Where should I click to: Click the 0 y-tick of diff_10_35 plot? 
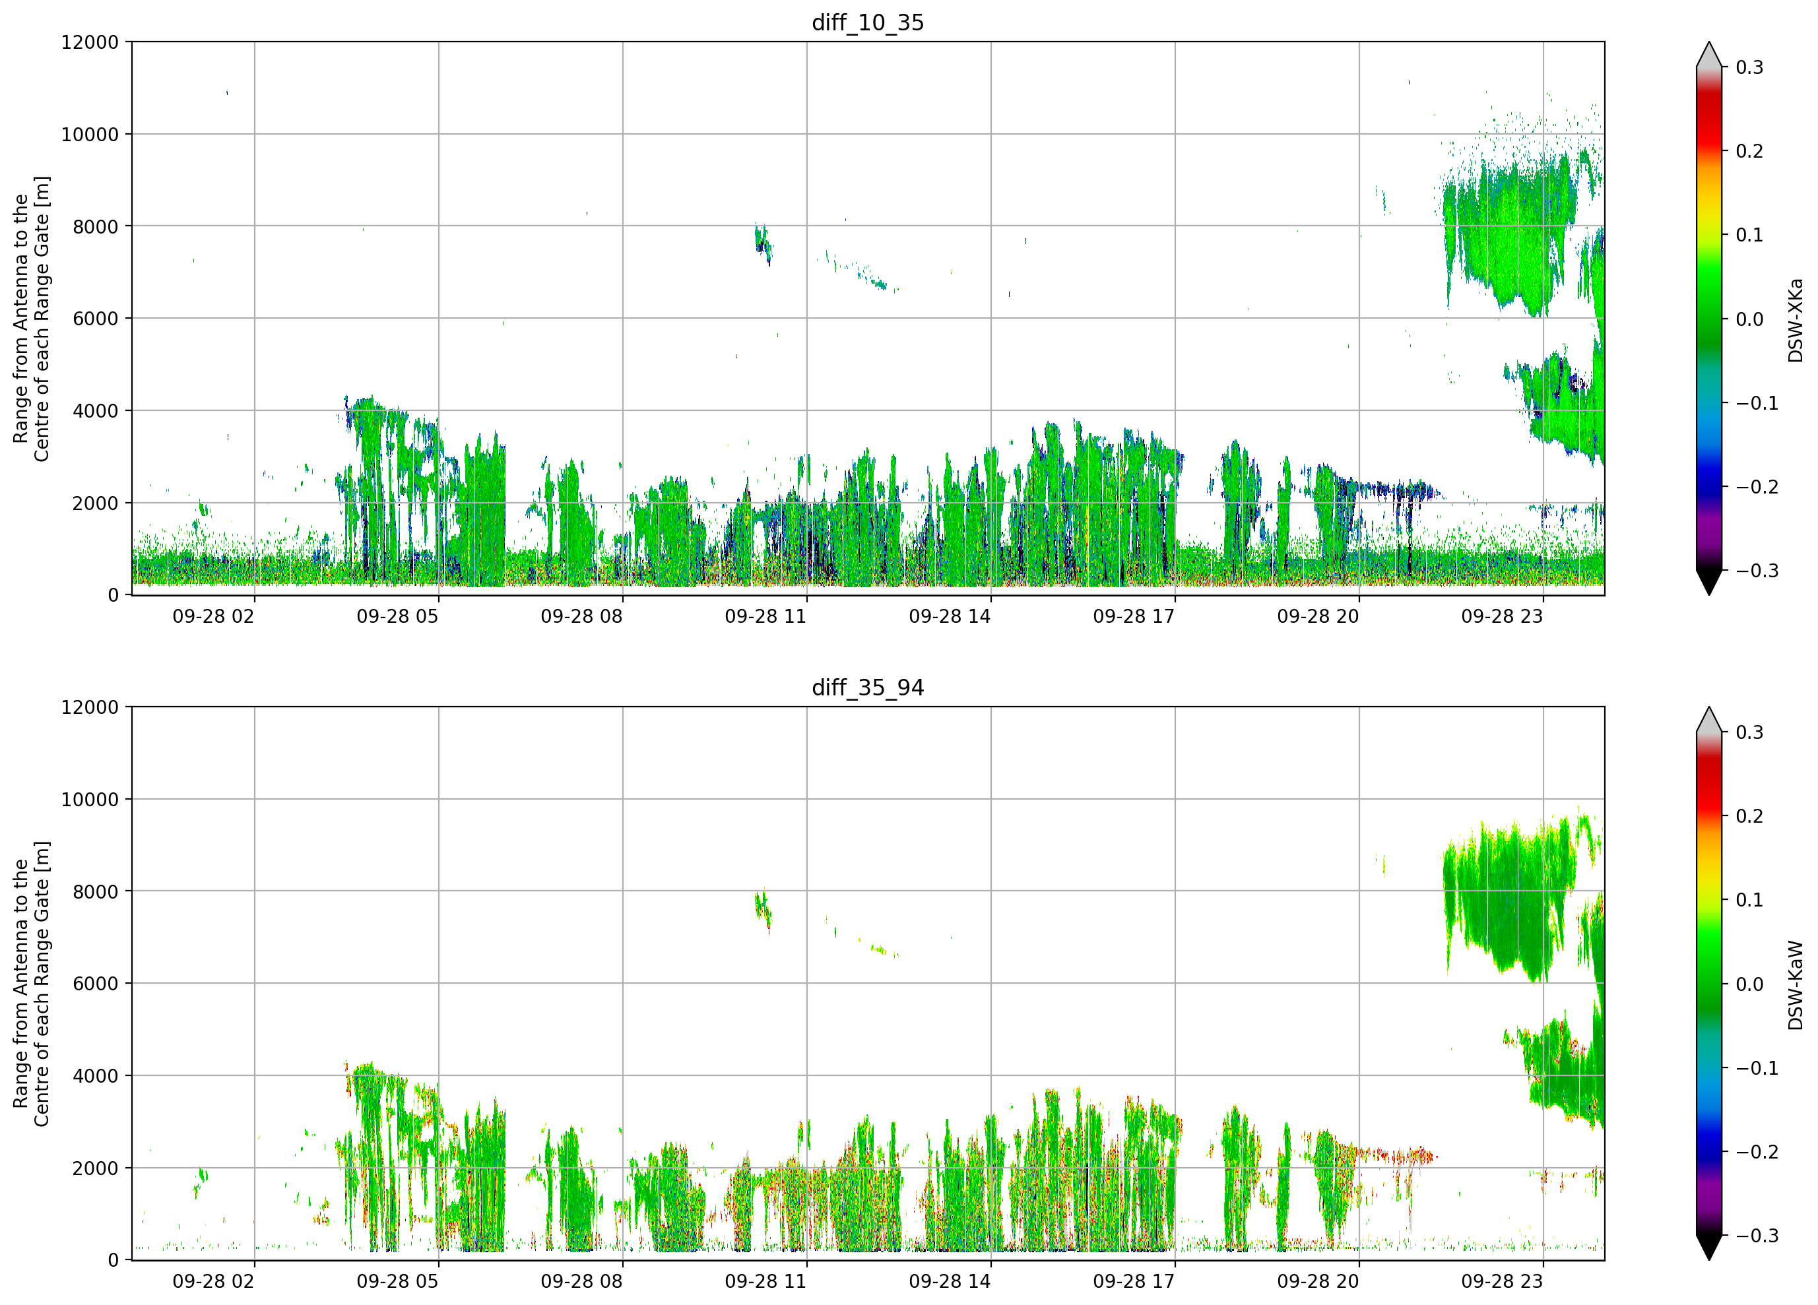coord(114,596)
